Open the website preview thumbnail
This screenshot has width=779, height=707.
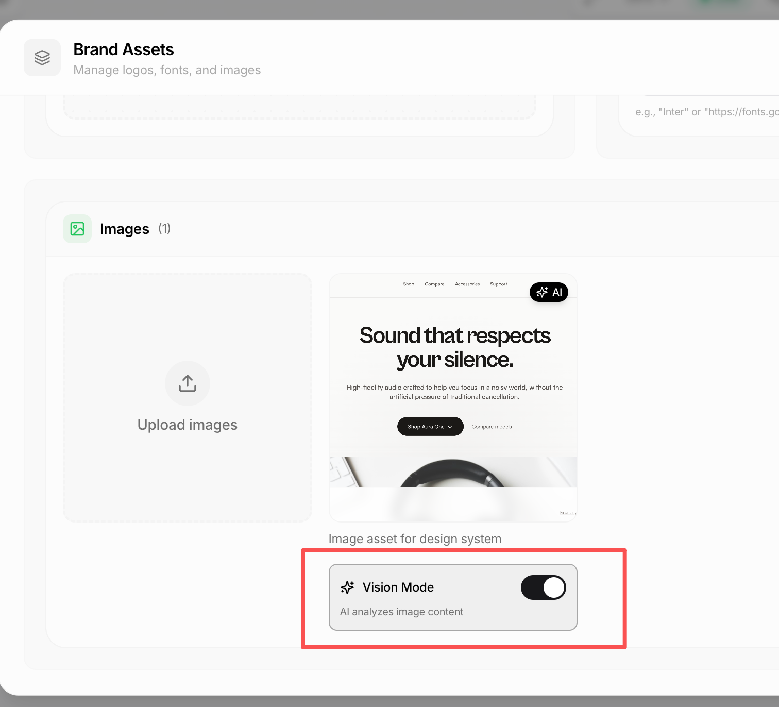pos(453,397)
